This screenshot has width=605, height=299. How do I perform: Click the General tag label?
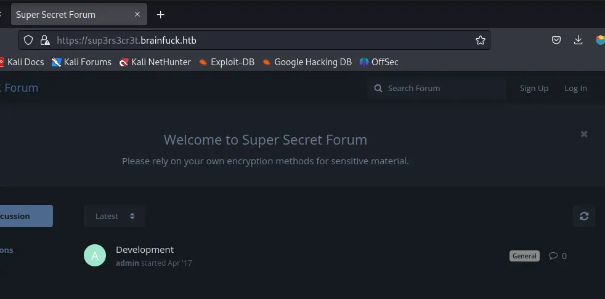524,256
